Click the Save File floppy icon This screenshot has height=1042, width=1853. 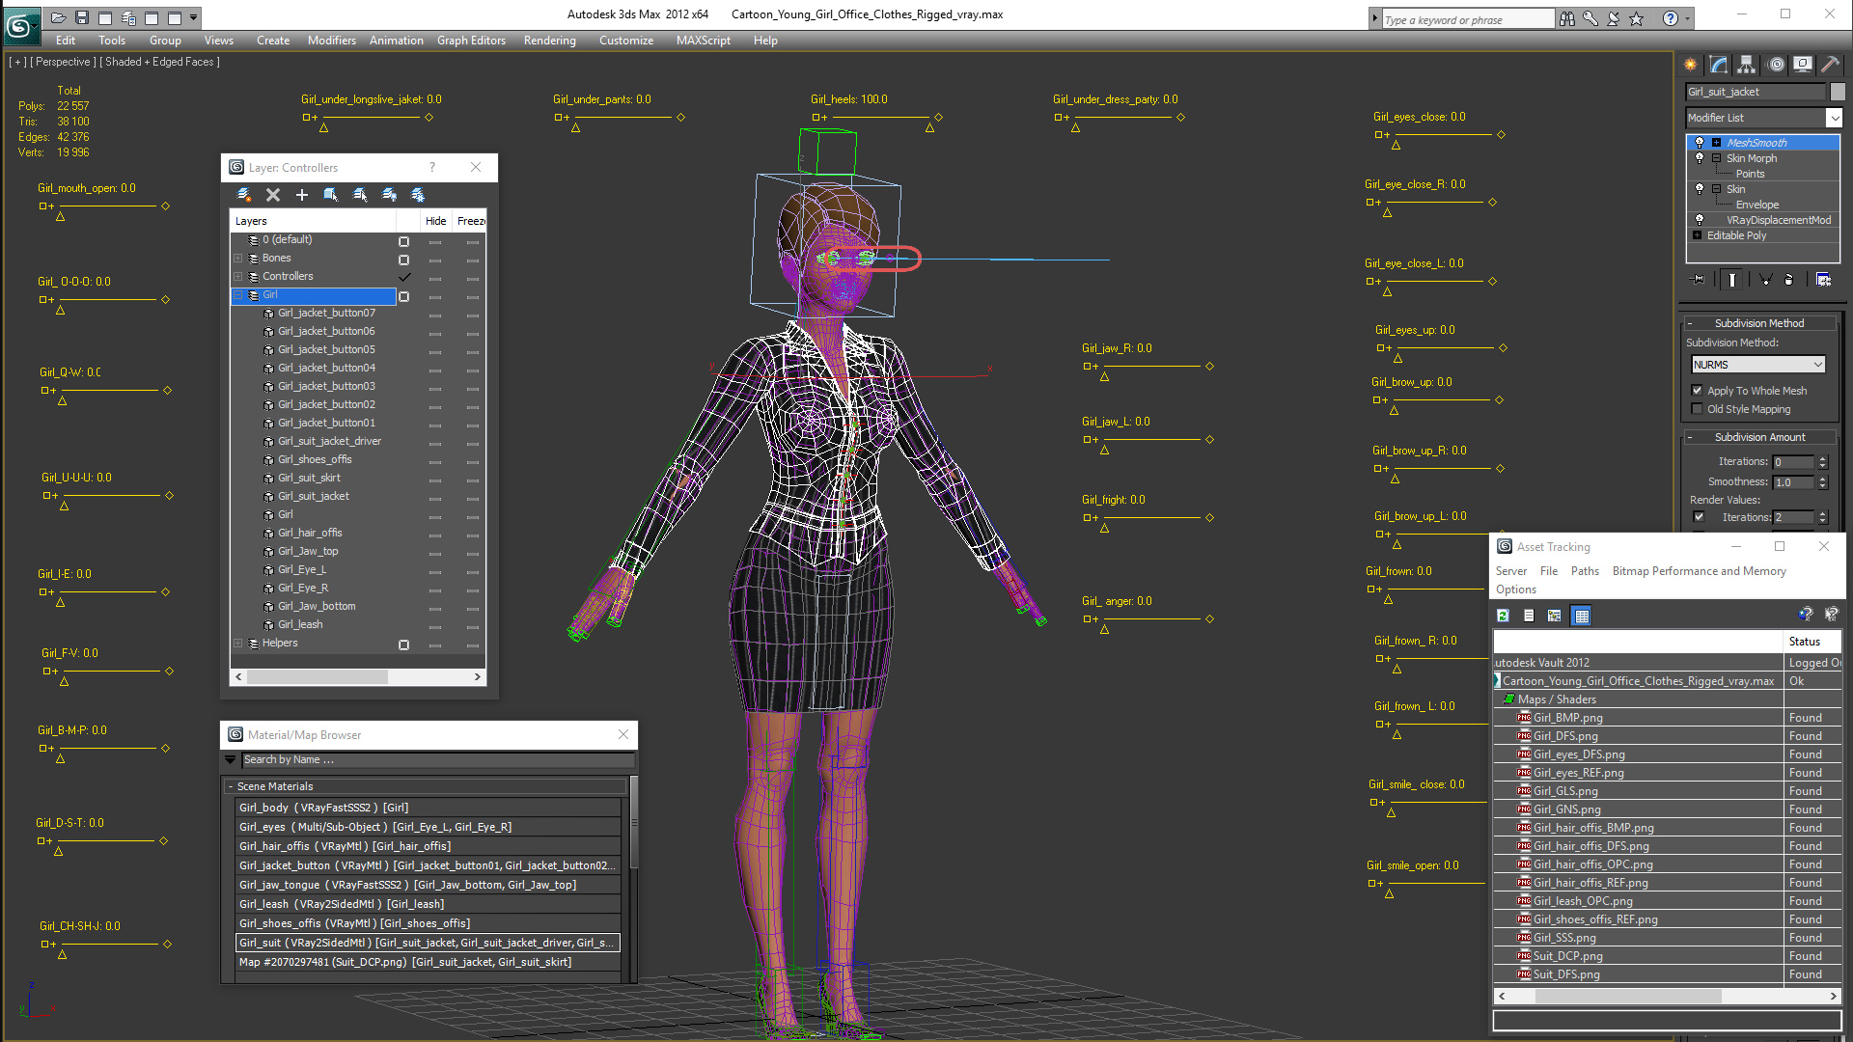81,17
